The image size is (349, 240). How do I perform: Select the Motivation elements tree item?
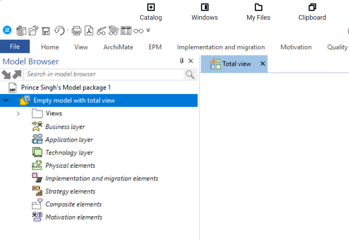(73, 217)
